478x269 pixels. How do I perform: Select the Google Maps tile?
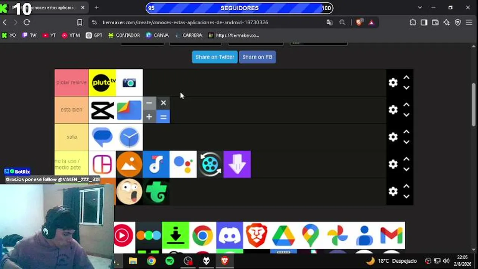tap(310, 235)
